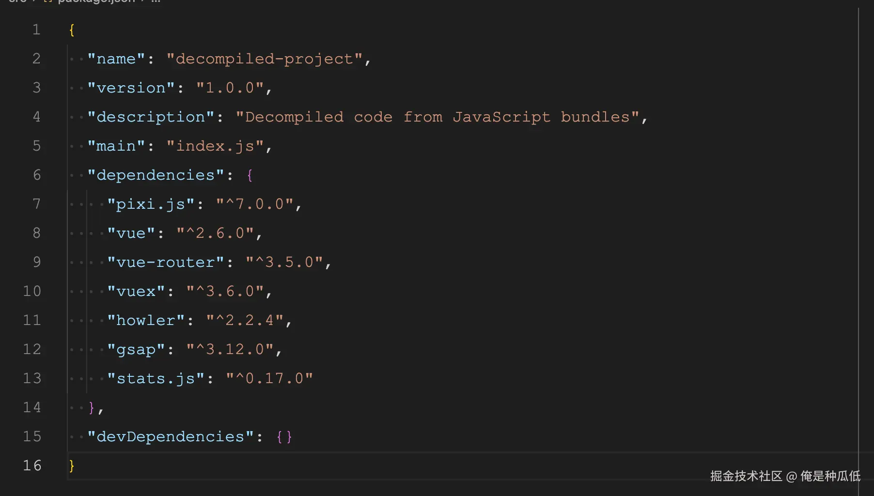The image size is (874, 496).
Task: Select line 12 via its line number
Action: coord(32,350)
